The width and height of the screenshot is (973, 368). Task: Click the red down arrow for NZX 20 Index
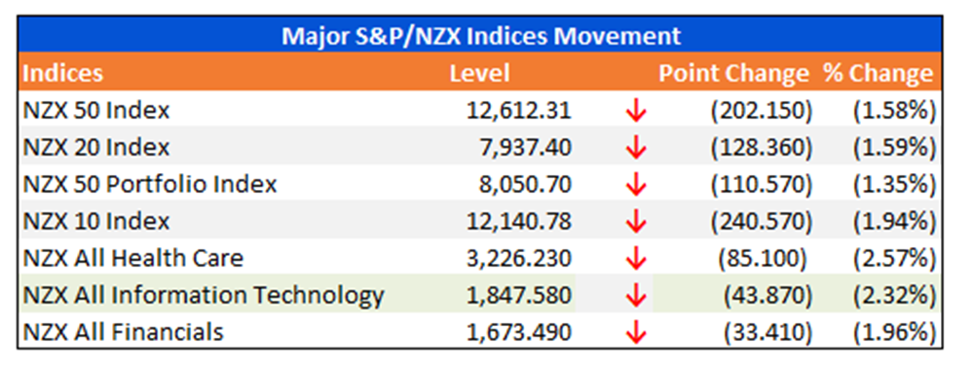[636, 148]
